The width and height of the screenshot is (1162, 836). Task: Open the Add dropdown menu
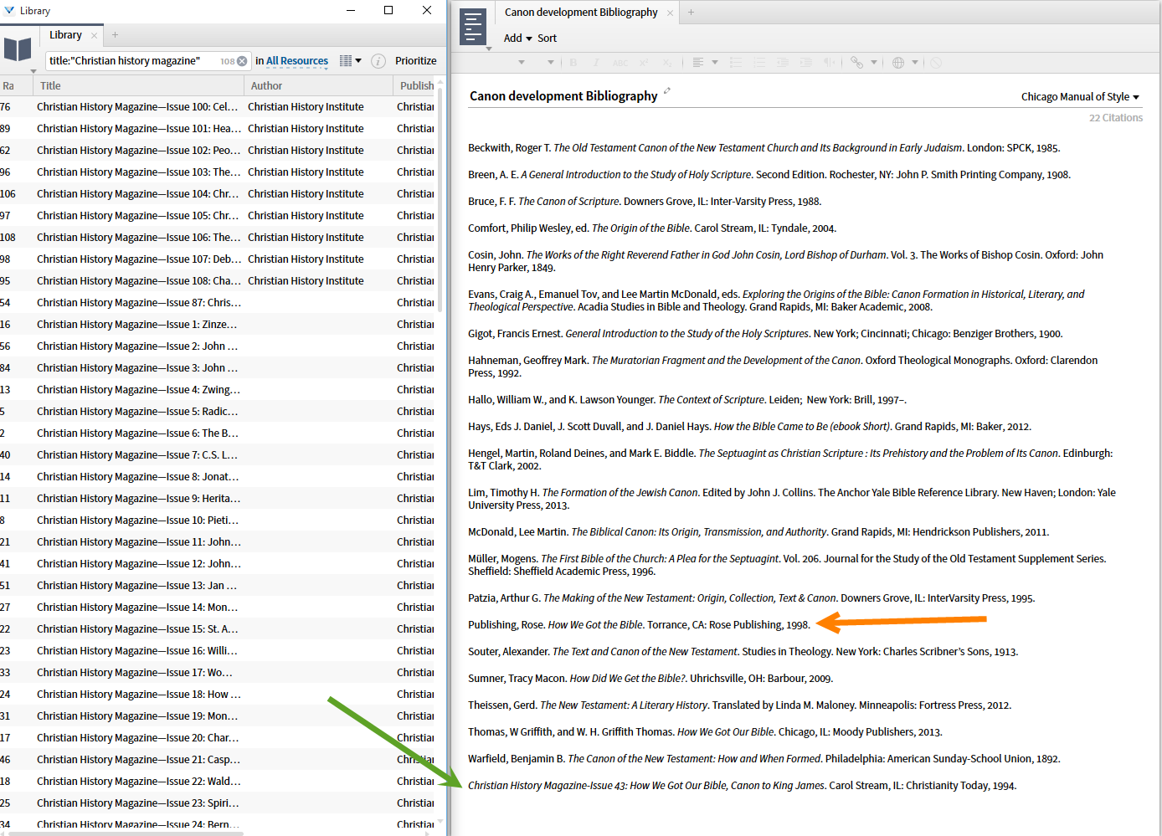(517, 38)
